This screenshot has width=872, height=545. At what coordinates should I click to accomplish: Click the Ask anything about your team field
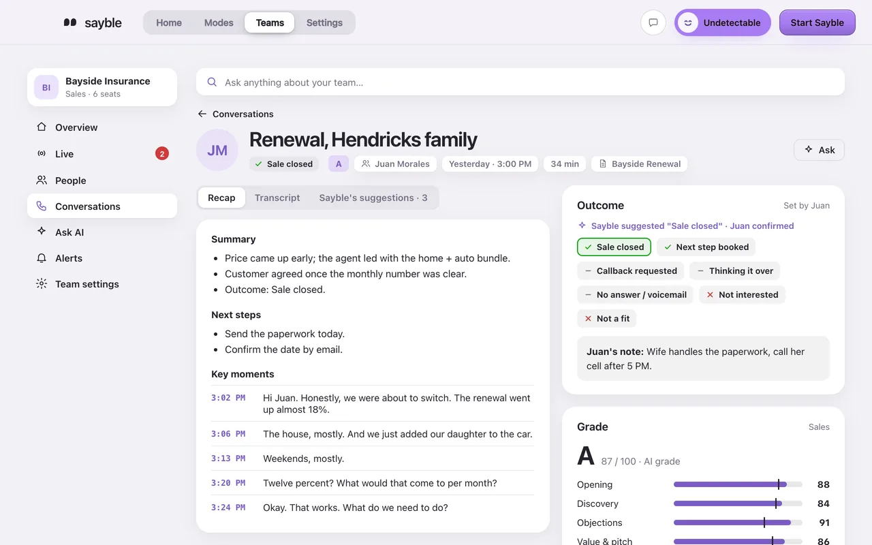(520, 82)
